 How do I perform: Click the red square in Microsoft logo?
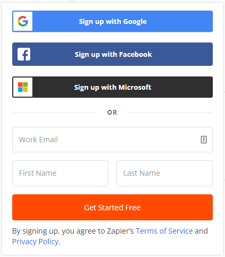tap(20, 84)
